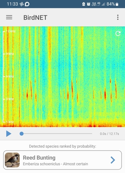Viewport: 125px width, 173px height.
Task: Tap the Reed Bunting bird thumbnail
Action: (x=12, y=160)
